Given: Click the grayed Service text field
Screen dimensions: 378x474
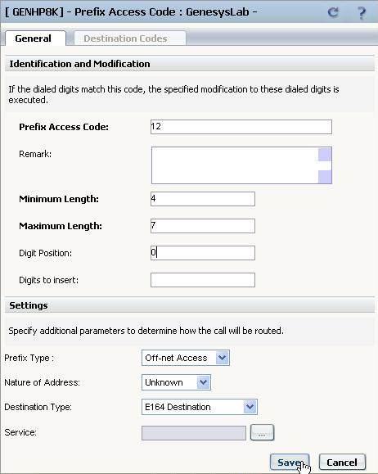Looking at the screenshot, I should 194,433.
